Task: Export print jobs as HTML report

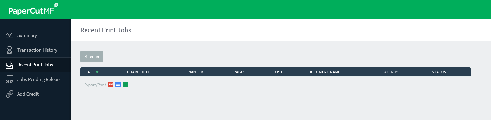Action: coord(118,84)
